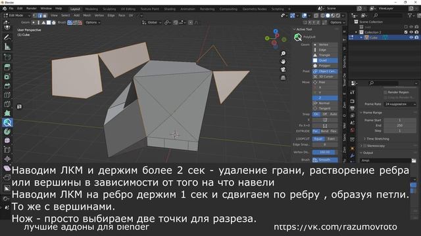Screen dimensions: 421x236
Task: Select the Knife tool in the left toolbar
Action: tap(7, 104)
